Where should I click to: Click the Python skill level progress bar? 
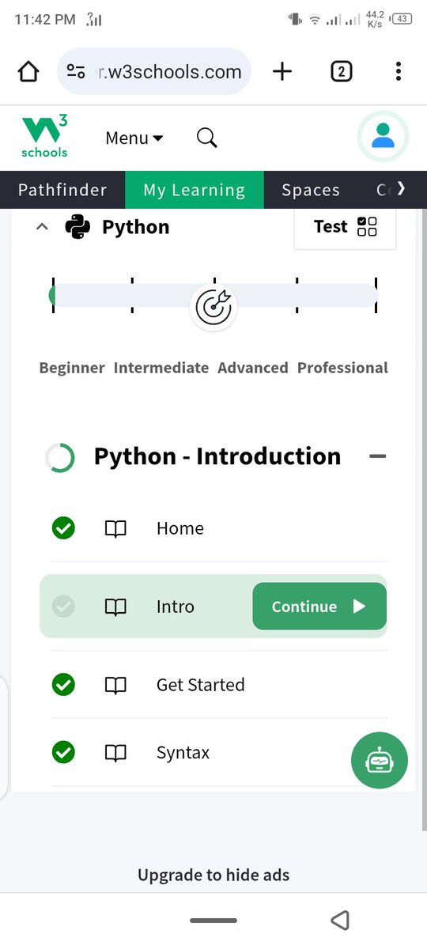point(213,296)
